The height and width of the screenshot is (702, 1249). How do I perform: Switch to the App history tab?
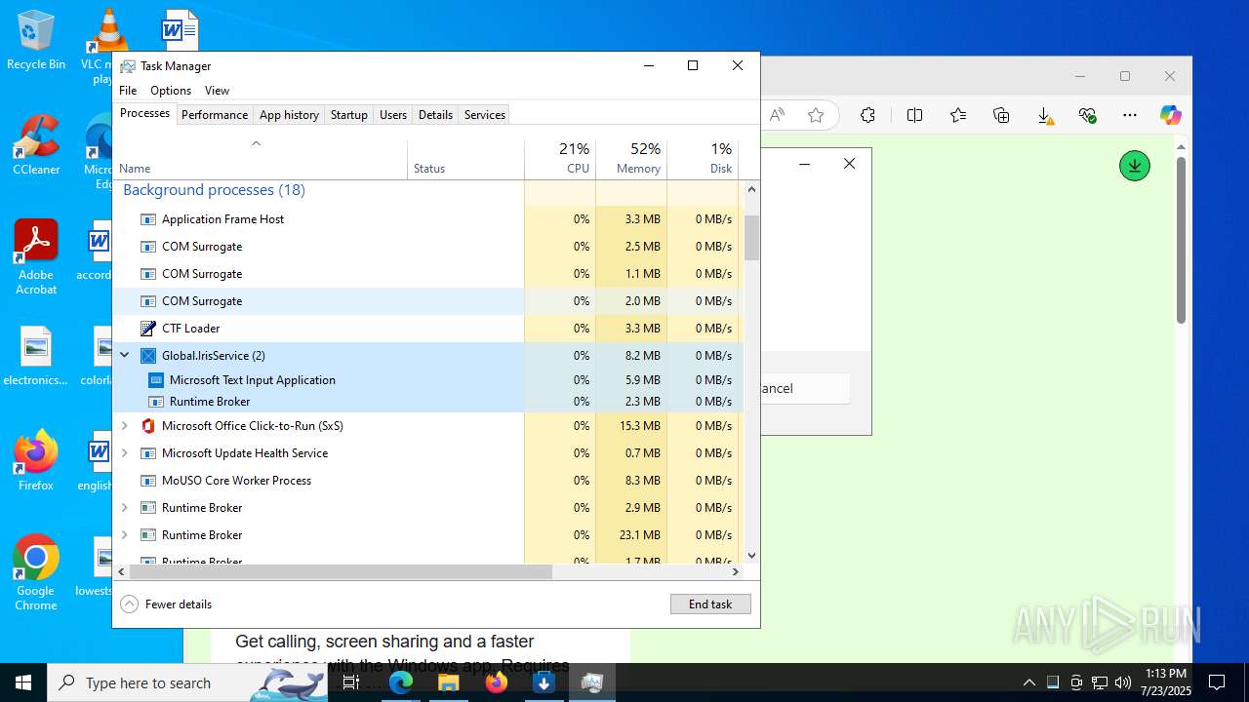pyautogui.click(x=289, y=115)
